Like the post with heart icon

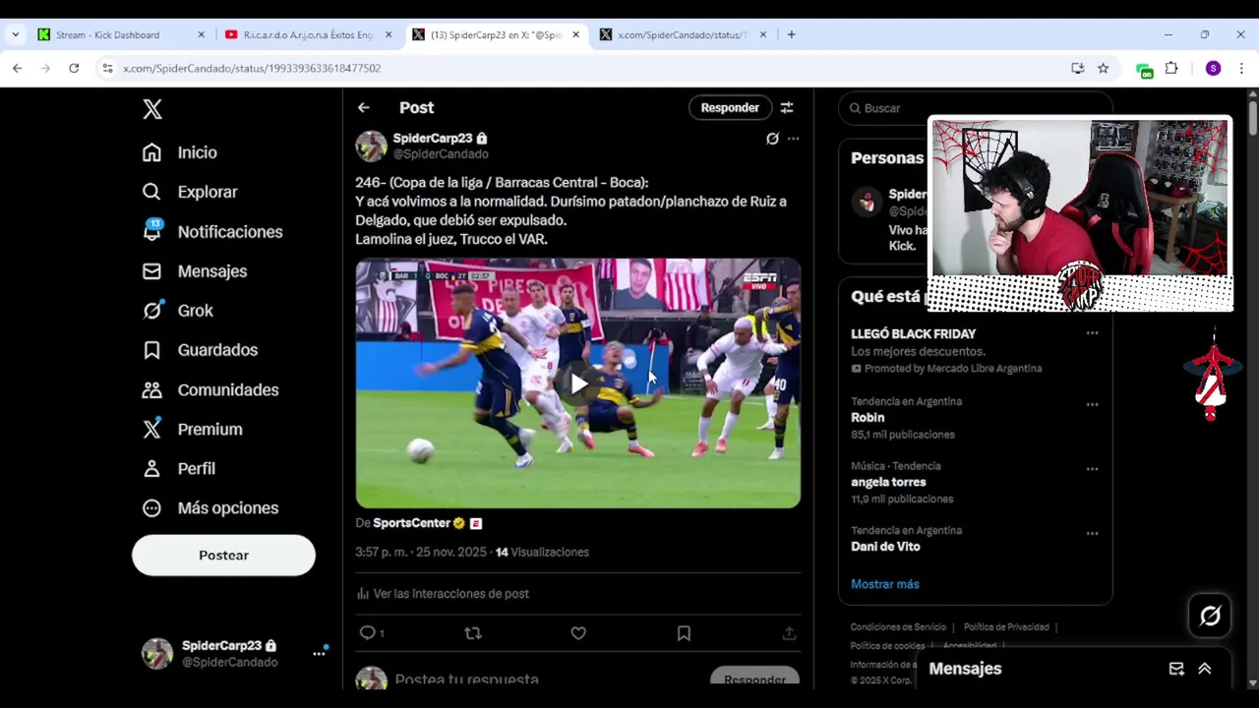578,633
